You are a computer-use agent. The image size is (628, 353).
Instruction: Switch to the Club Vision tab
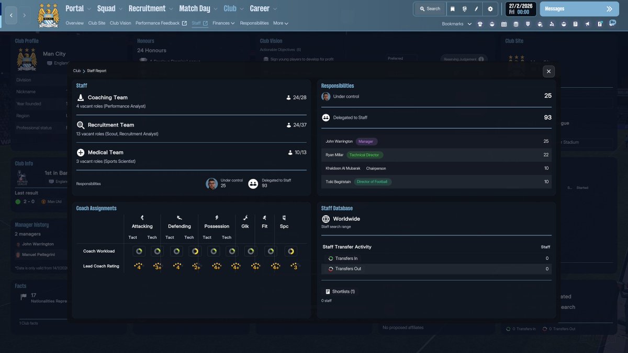[x=120, y=23]
